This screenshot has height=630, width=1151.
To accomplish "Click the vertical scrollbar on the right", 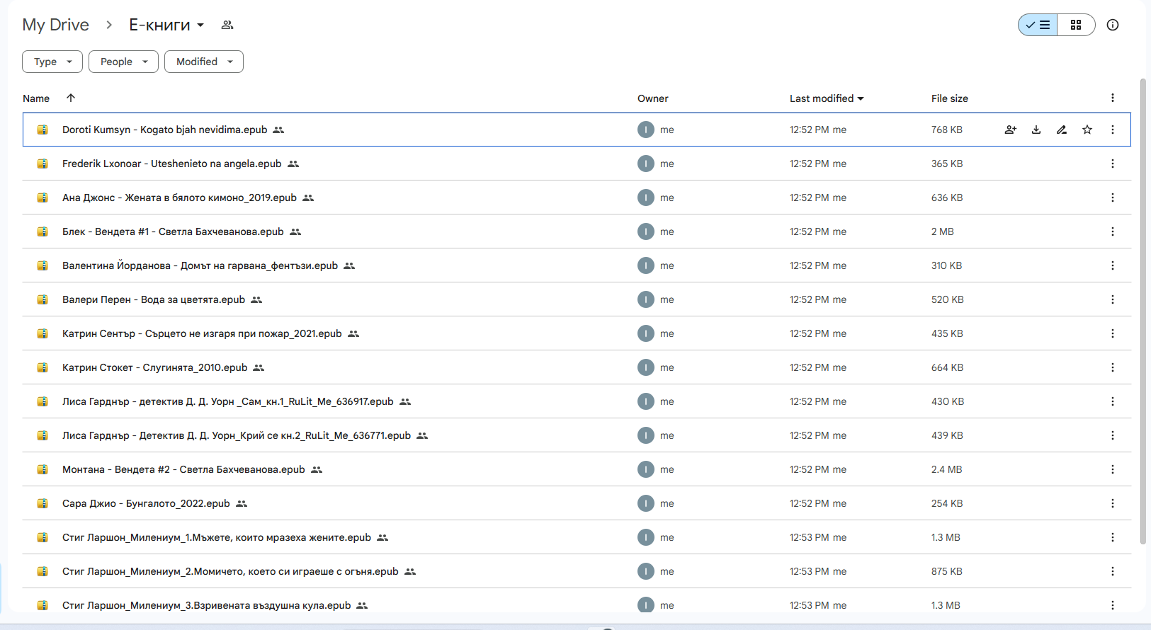I will pyautogui.click(x=1143, y=311).
